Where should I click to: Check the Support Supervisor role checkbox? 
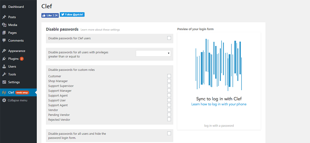[169, 85]
